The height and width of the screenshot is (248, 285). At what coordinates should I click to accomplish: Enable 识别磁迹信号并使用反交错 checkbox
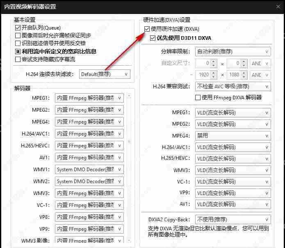pos(18,43)
